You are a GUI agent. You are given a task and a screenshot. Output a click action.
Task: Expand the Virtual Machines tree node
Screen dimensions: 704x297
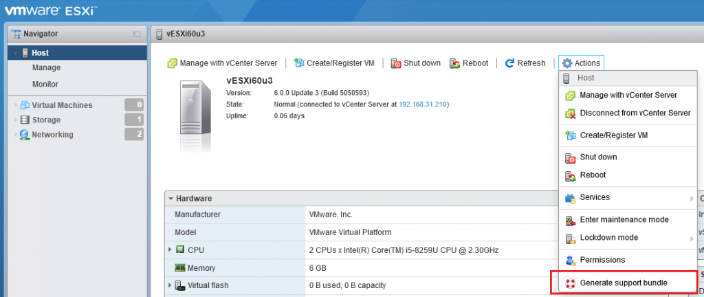pyautogui.click(x=16, y=105)
